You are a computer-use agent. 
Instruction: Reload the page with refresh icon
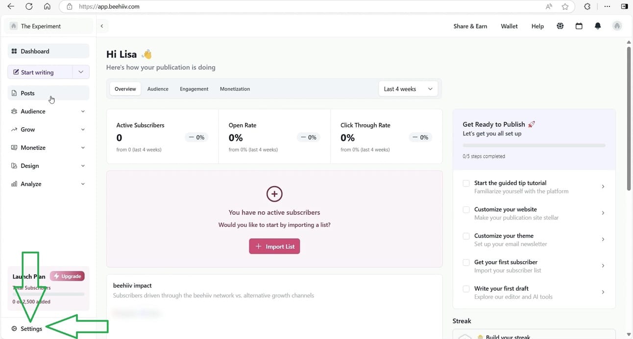tap(29, 6)
